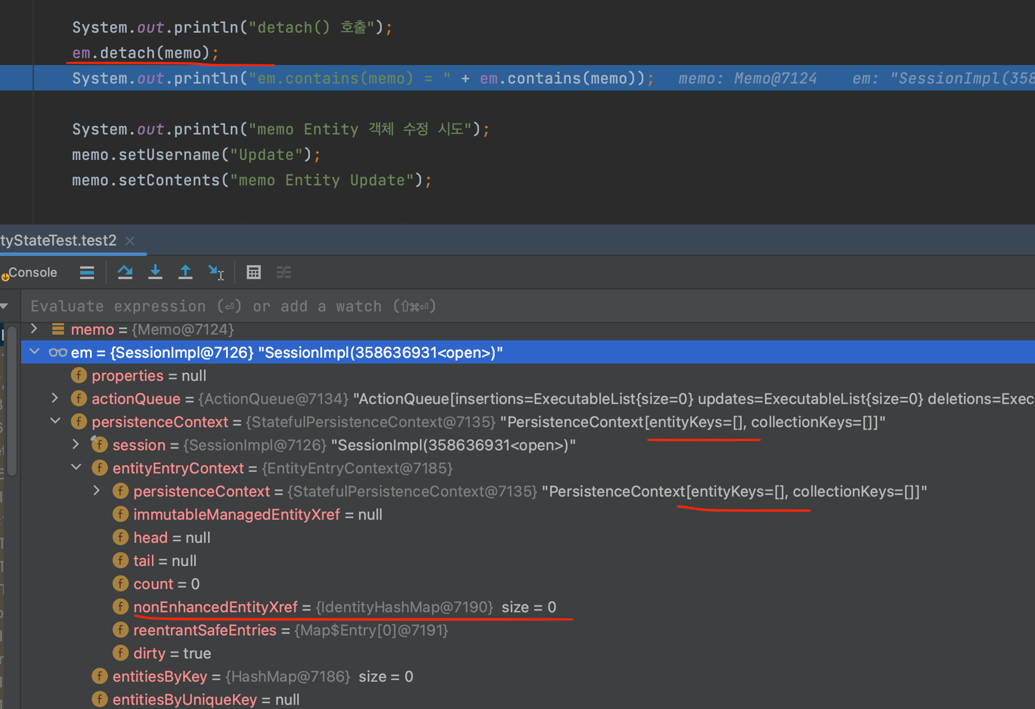This screenshot has width=1035, height=709.
Task: Expand the actionQueue field node
Action: pyautogui.click(x=55, y=398)
